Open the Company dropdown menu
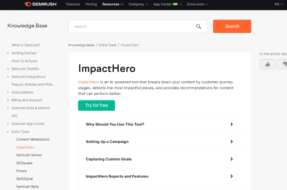287x190 pixels. tap(138, 4)
